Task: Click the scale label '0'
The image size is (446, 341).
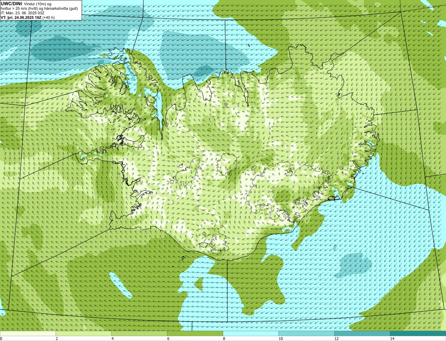Action: 1,339
